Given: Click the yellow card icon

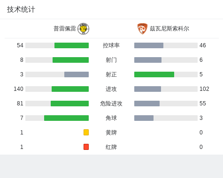Looking at the screenshot, I should (86, 132).
